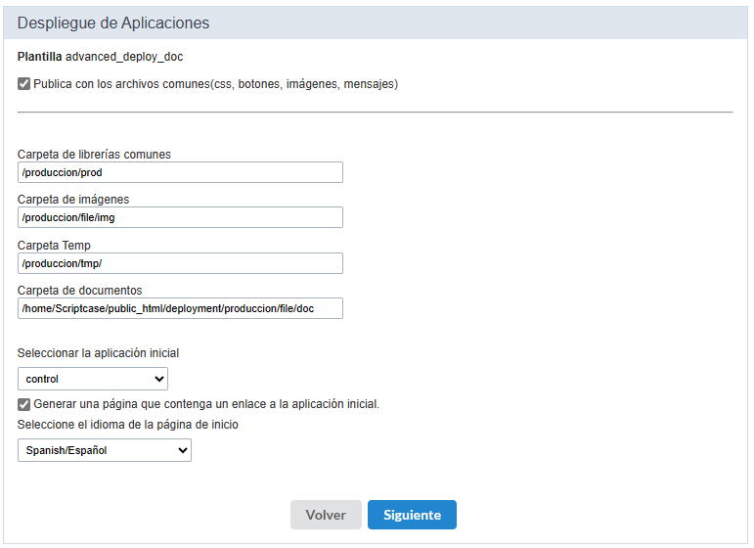Click the 'Plantilla advanced_deploy_doc' template text
Screen dimensions: 754x548
pos(100,57)
